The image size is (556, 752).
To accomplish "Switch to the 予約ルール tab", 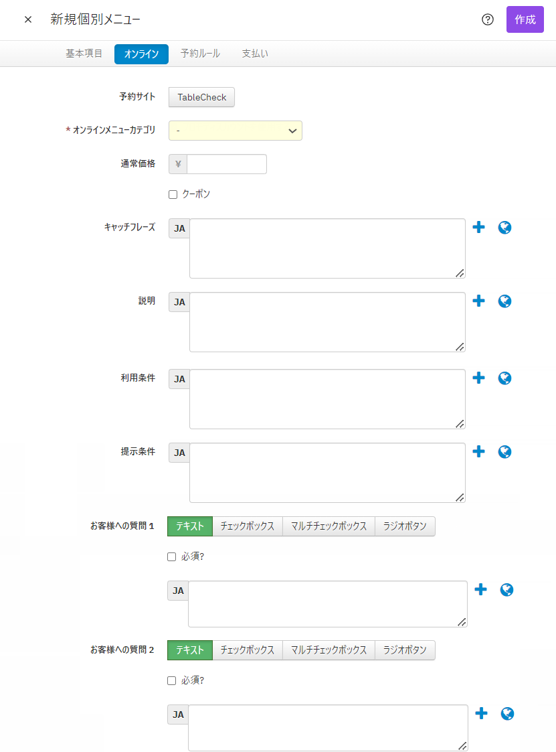I will pos(200,54).
